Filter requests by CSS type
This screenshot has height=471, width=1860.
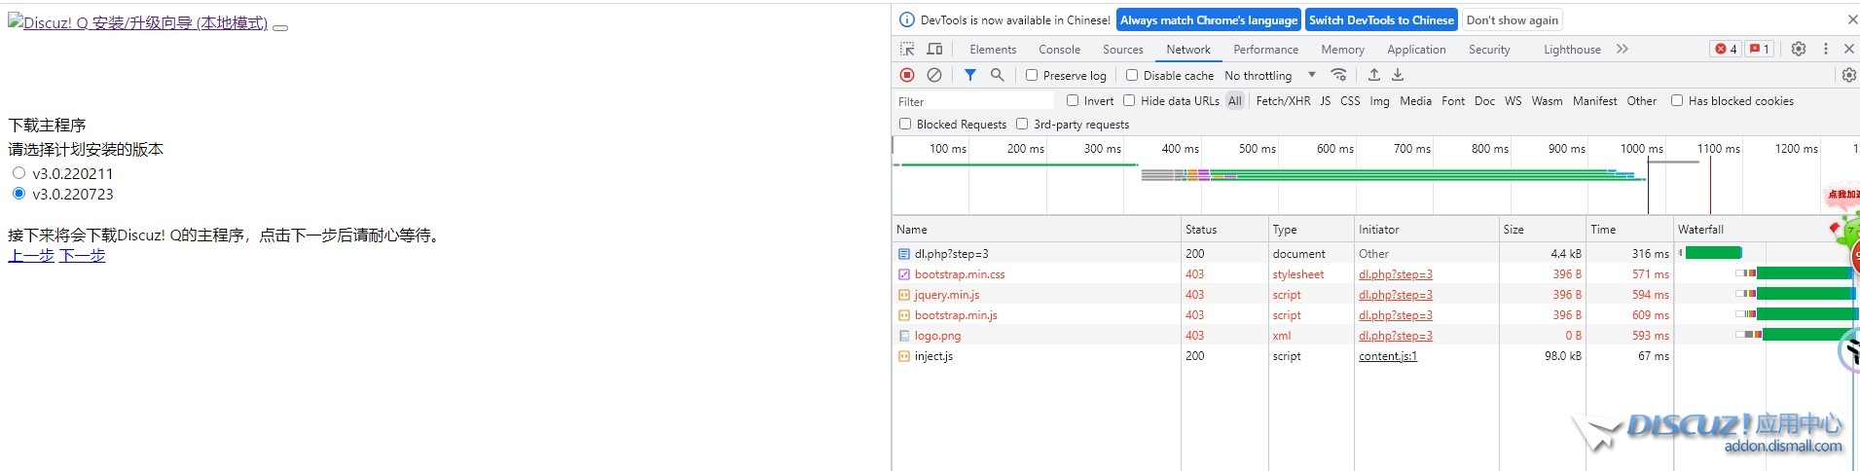(x=1350, y=100)
